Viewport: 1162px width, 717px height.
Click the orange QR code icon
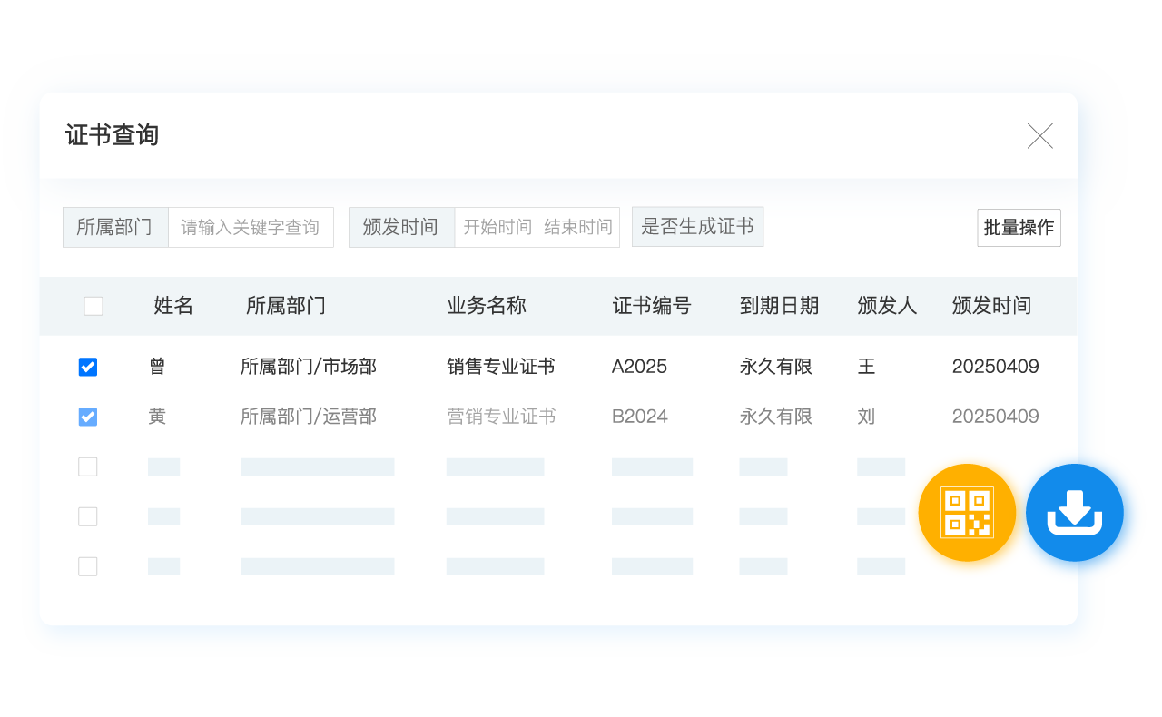pos(967,513)
